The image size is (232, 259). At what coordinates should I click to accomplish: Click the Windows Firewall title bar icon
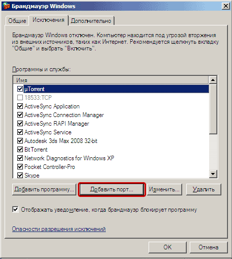pos(6,6)
